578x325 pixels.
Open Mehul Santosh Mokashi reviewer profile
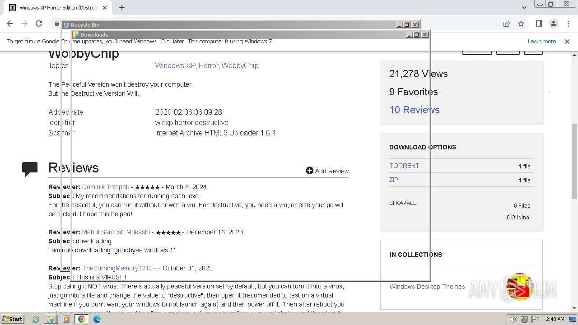click(x=116, y=232)
